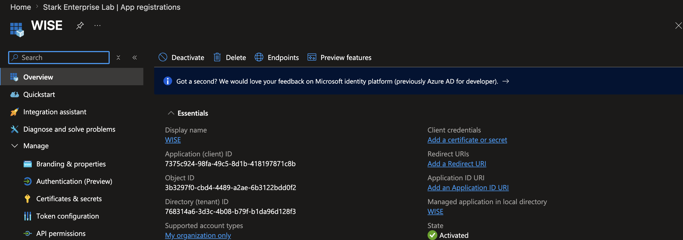Click the WISE page title
683x240 pixels.
(47, 26)
